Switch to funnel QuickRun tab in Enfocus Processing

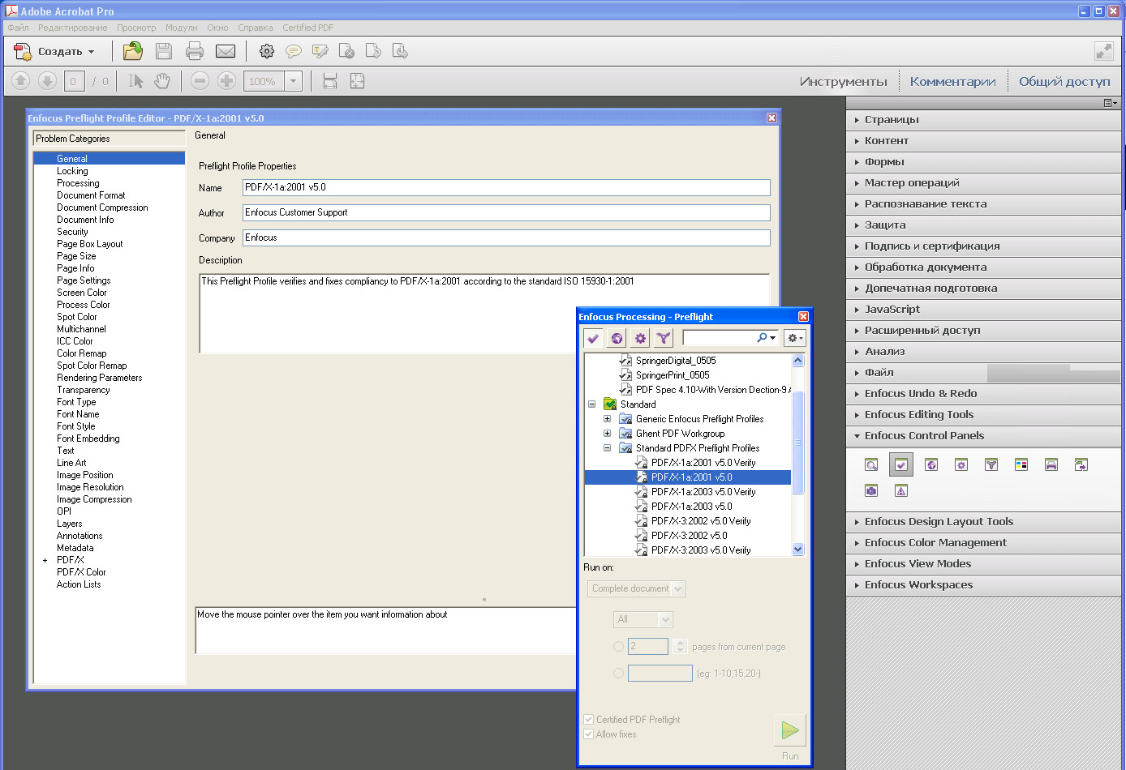(664, 338)
